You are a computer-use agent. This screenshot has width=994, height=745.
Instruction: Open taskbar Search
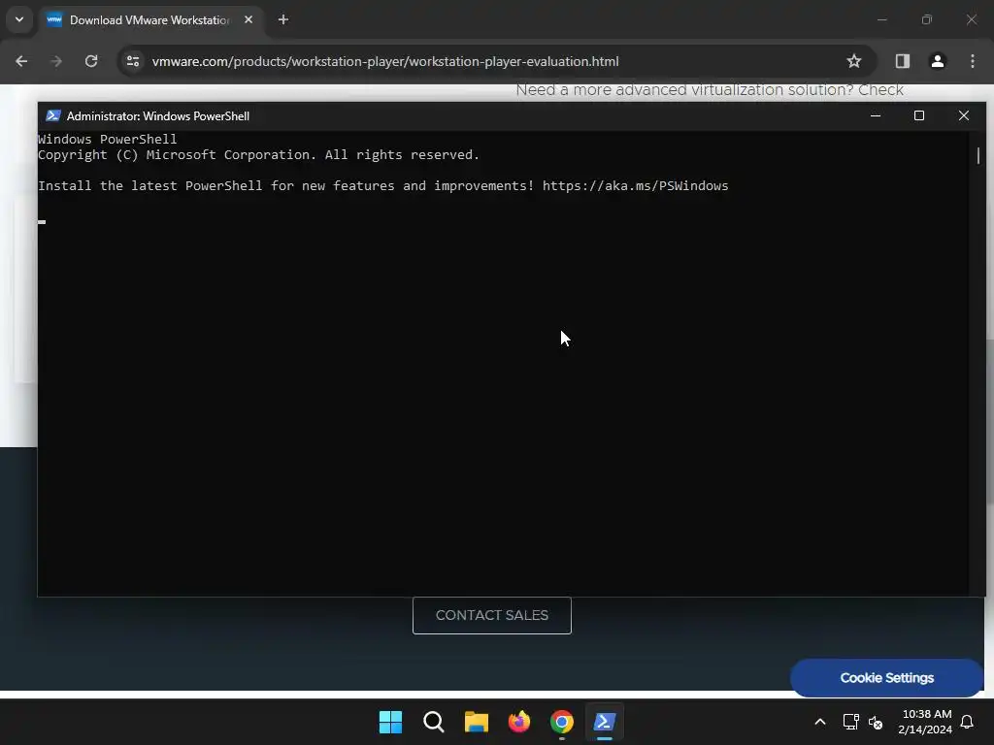[434, 722]
